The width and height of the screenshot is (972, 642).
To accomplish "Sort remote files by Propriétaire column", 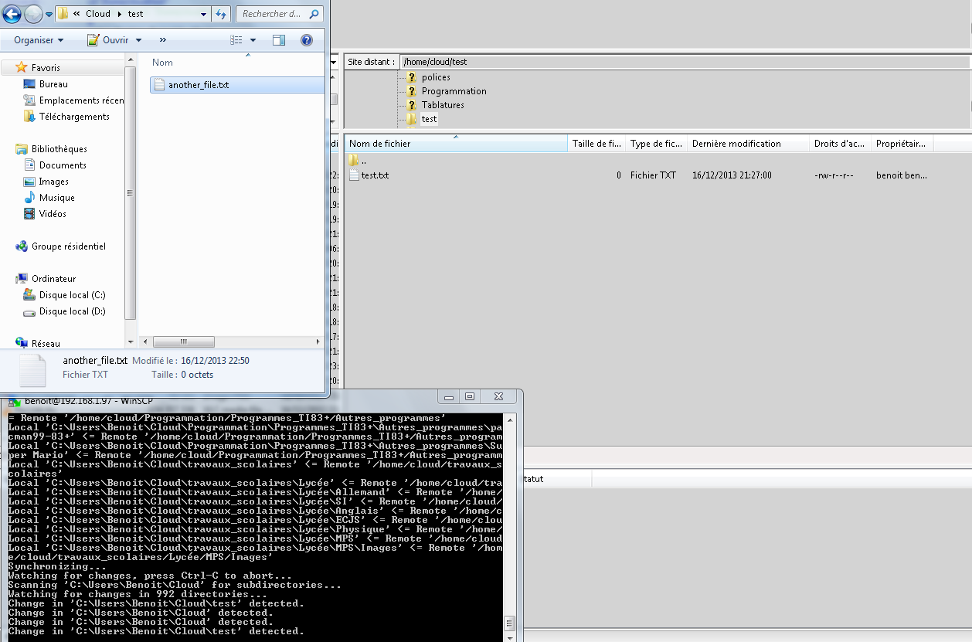I will point(902,144).
